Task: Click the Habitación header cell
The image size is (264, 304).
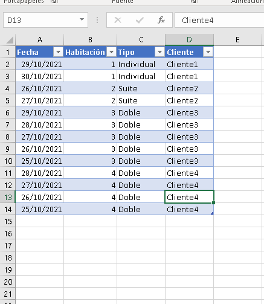Action: click(x=90, y=52)
